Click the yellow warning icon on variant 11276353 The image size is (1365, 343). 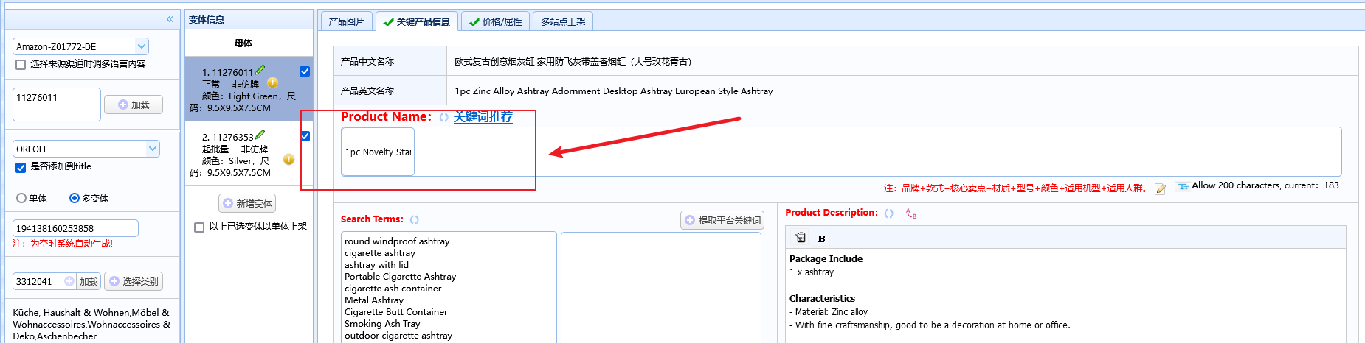click(x=288, y=159)
